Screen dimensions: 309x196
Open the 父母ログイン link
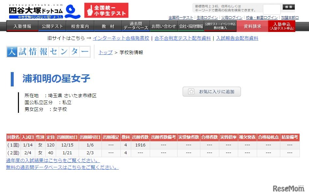point(231,18)
